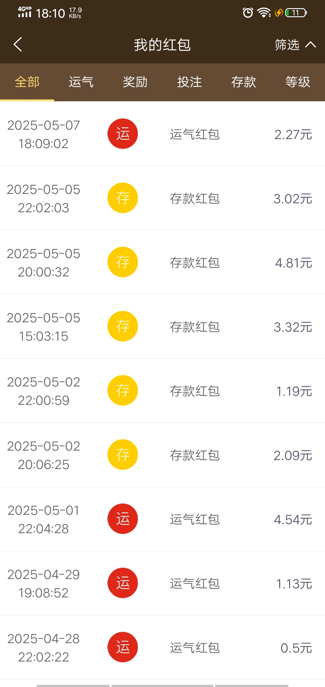Switch to the 运气 tab
The image size is (325, 687).
click(x=81, y=82)
